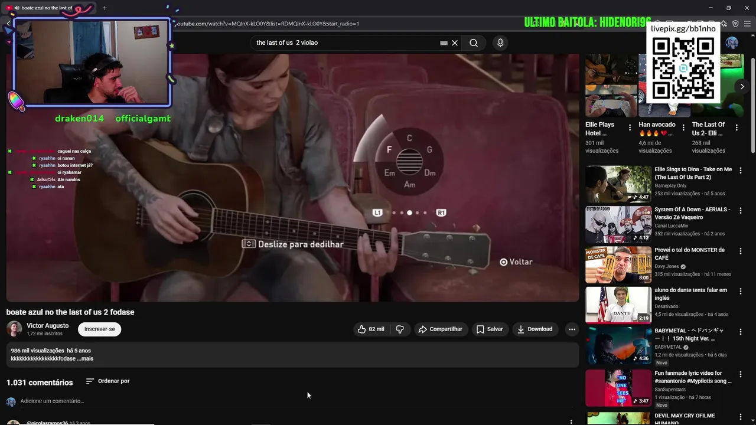Play the BABYMETAL 15th Night thumbnail
Viewport: 756px width, 425px height.
[x=618, y=345]
